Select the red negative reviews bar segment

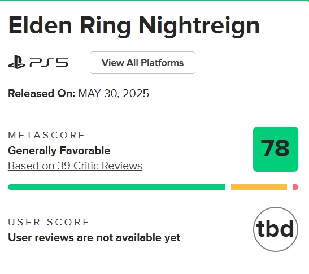(295, 187)
